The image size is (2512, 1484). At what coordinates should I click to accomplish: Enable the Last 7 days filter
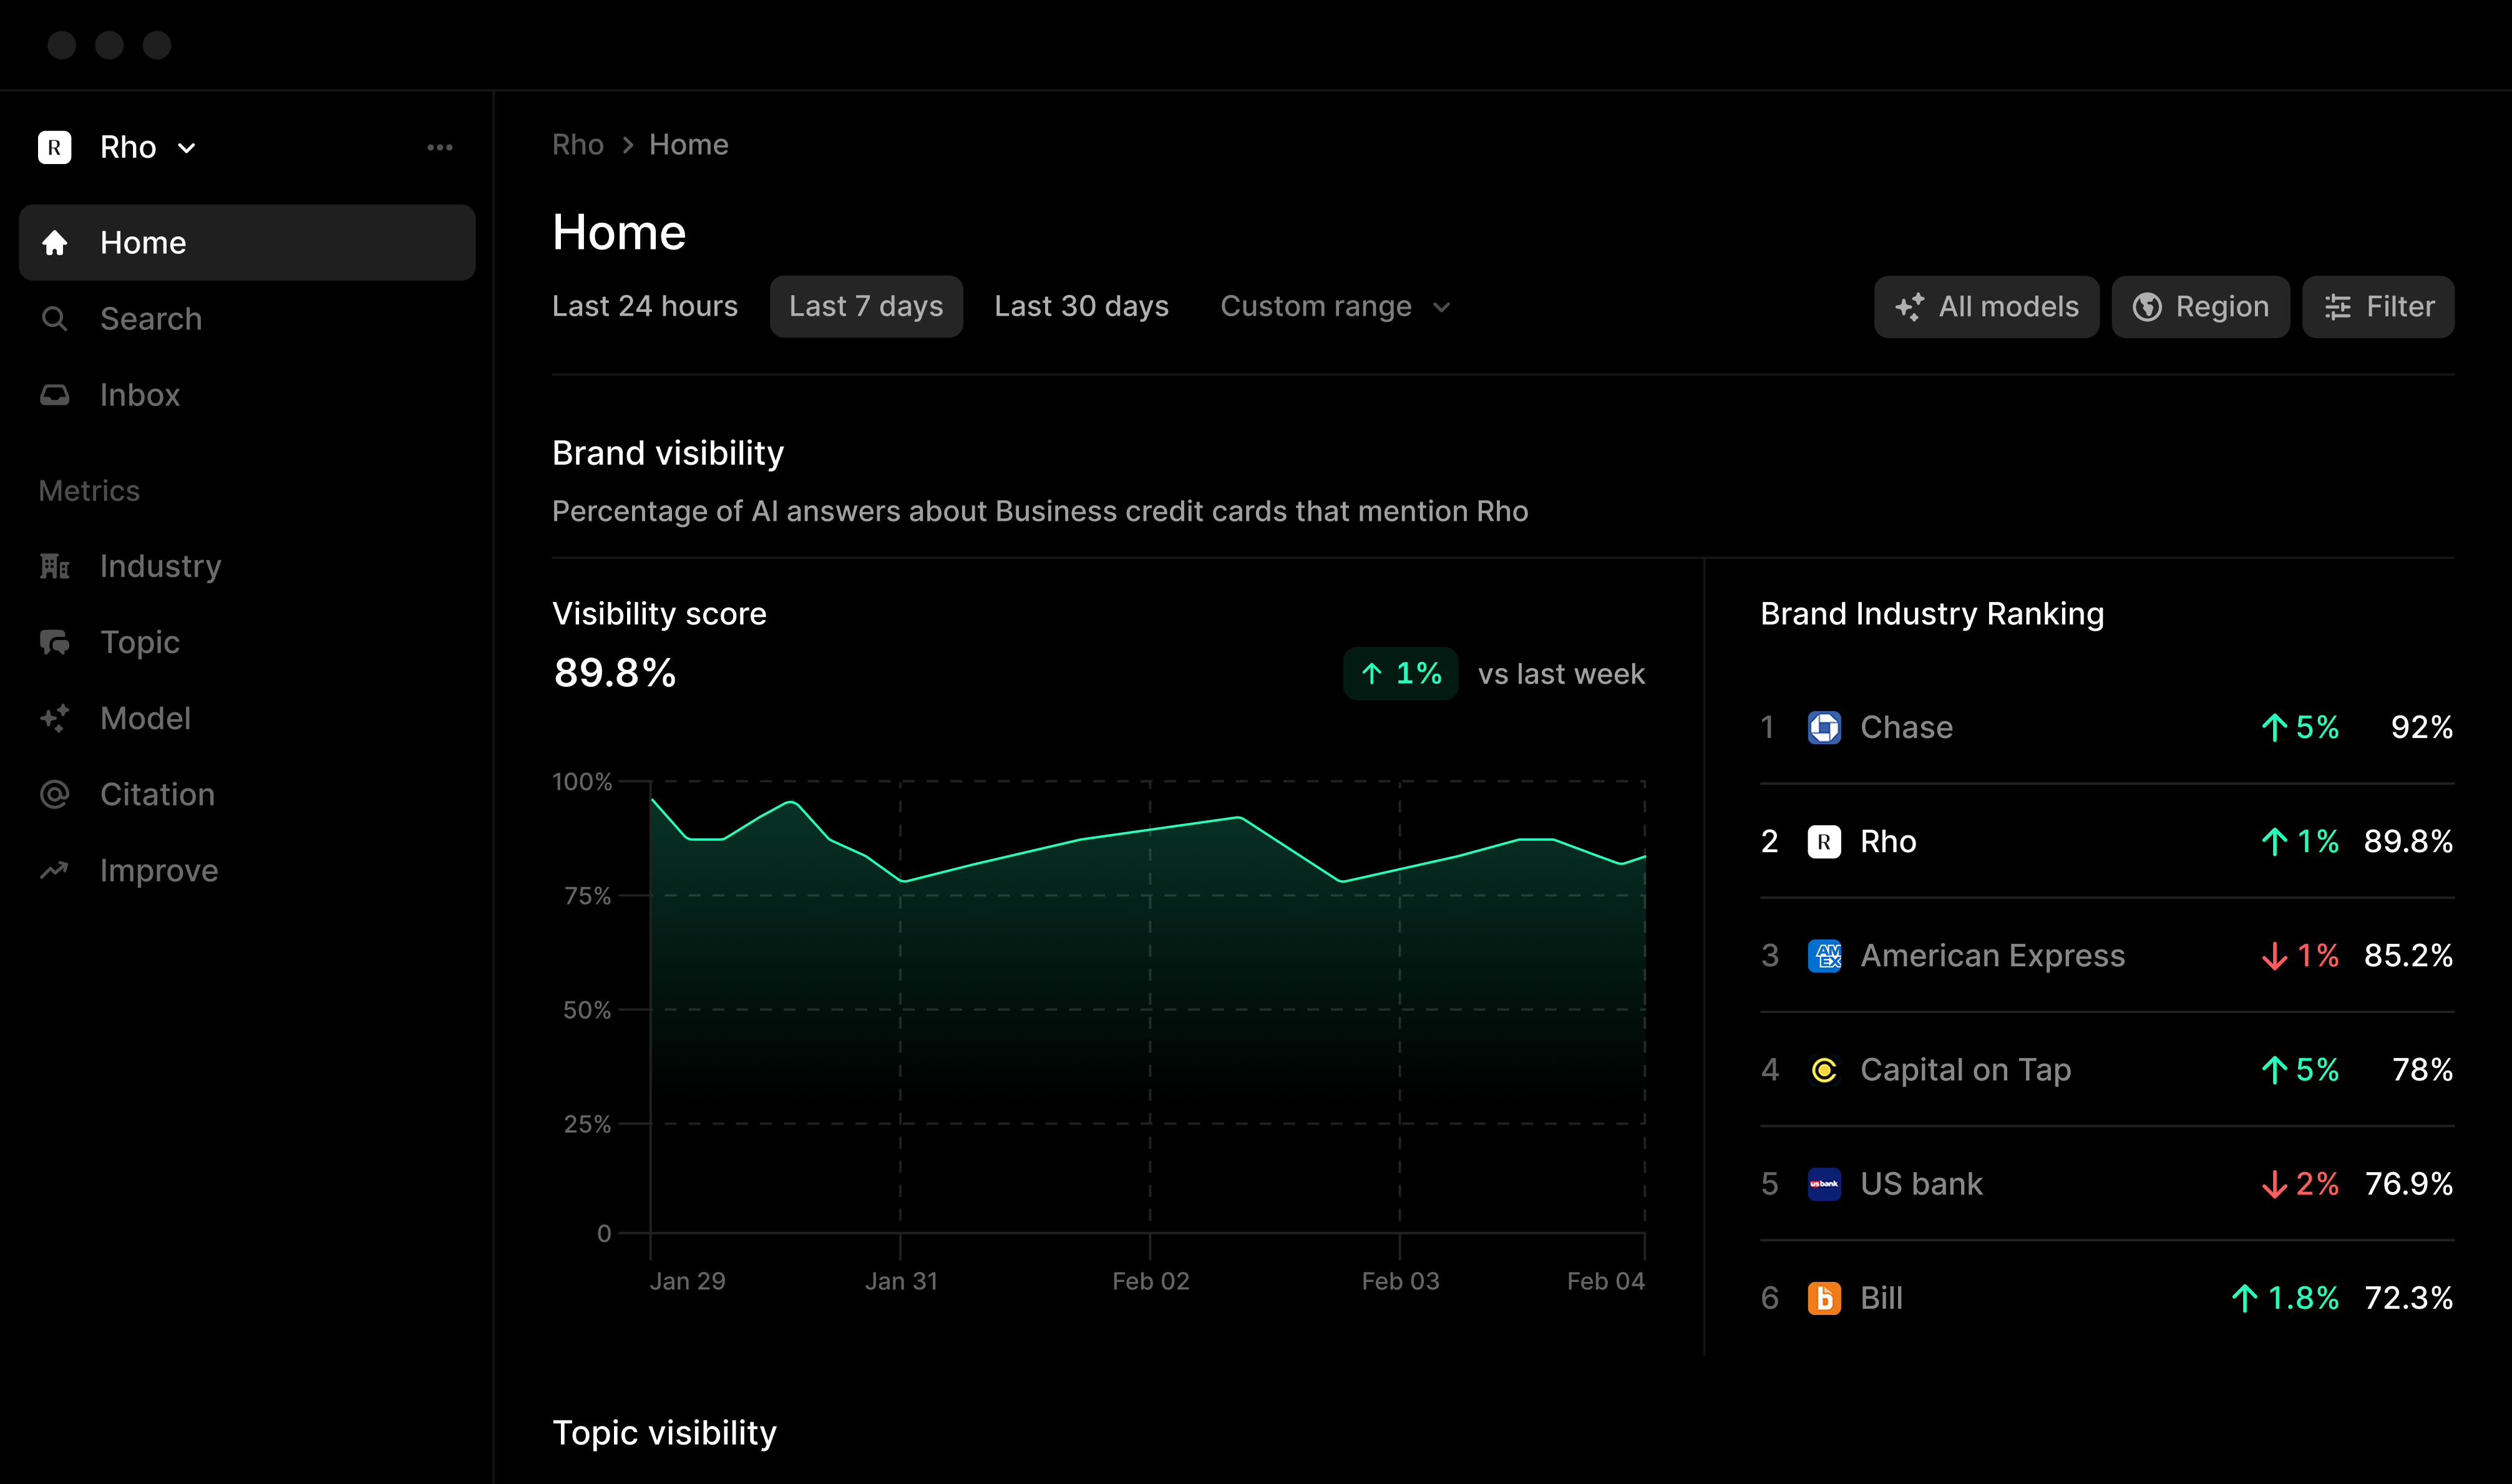(x=866, y=306)
